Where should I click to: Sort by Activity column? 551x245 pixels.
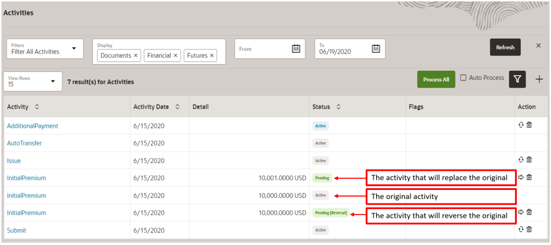pos(37,107)
